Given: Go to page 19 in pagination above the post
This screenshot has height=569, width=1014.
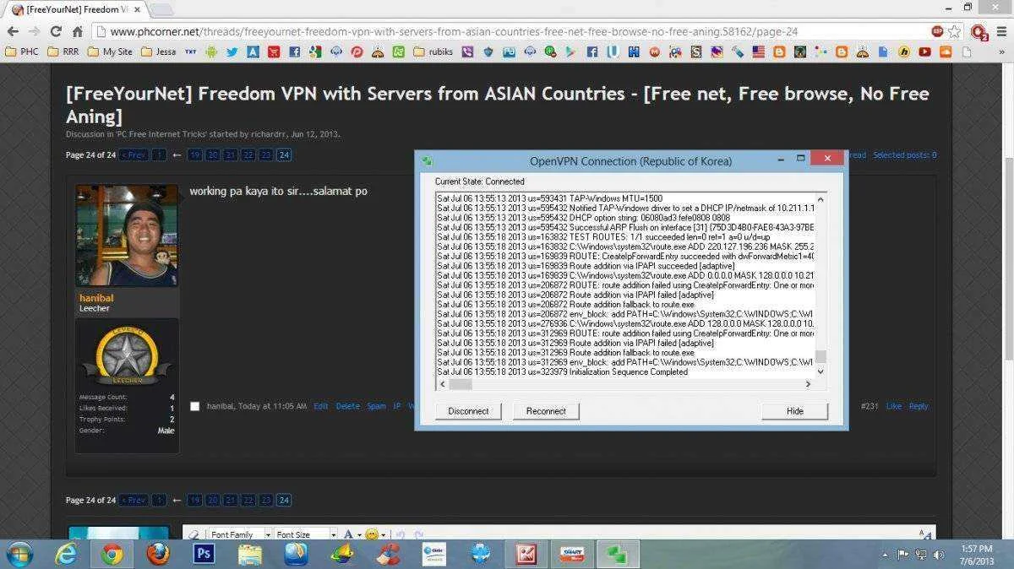Looking at the screenshot, I should [x=194, y=154].
